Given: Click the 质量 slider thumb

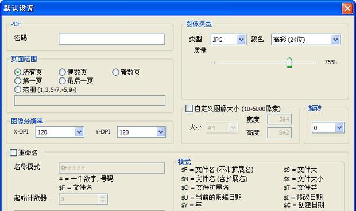Looking at the screenshot, I should (x=289, y=62).
